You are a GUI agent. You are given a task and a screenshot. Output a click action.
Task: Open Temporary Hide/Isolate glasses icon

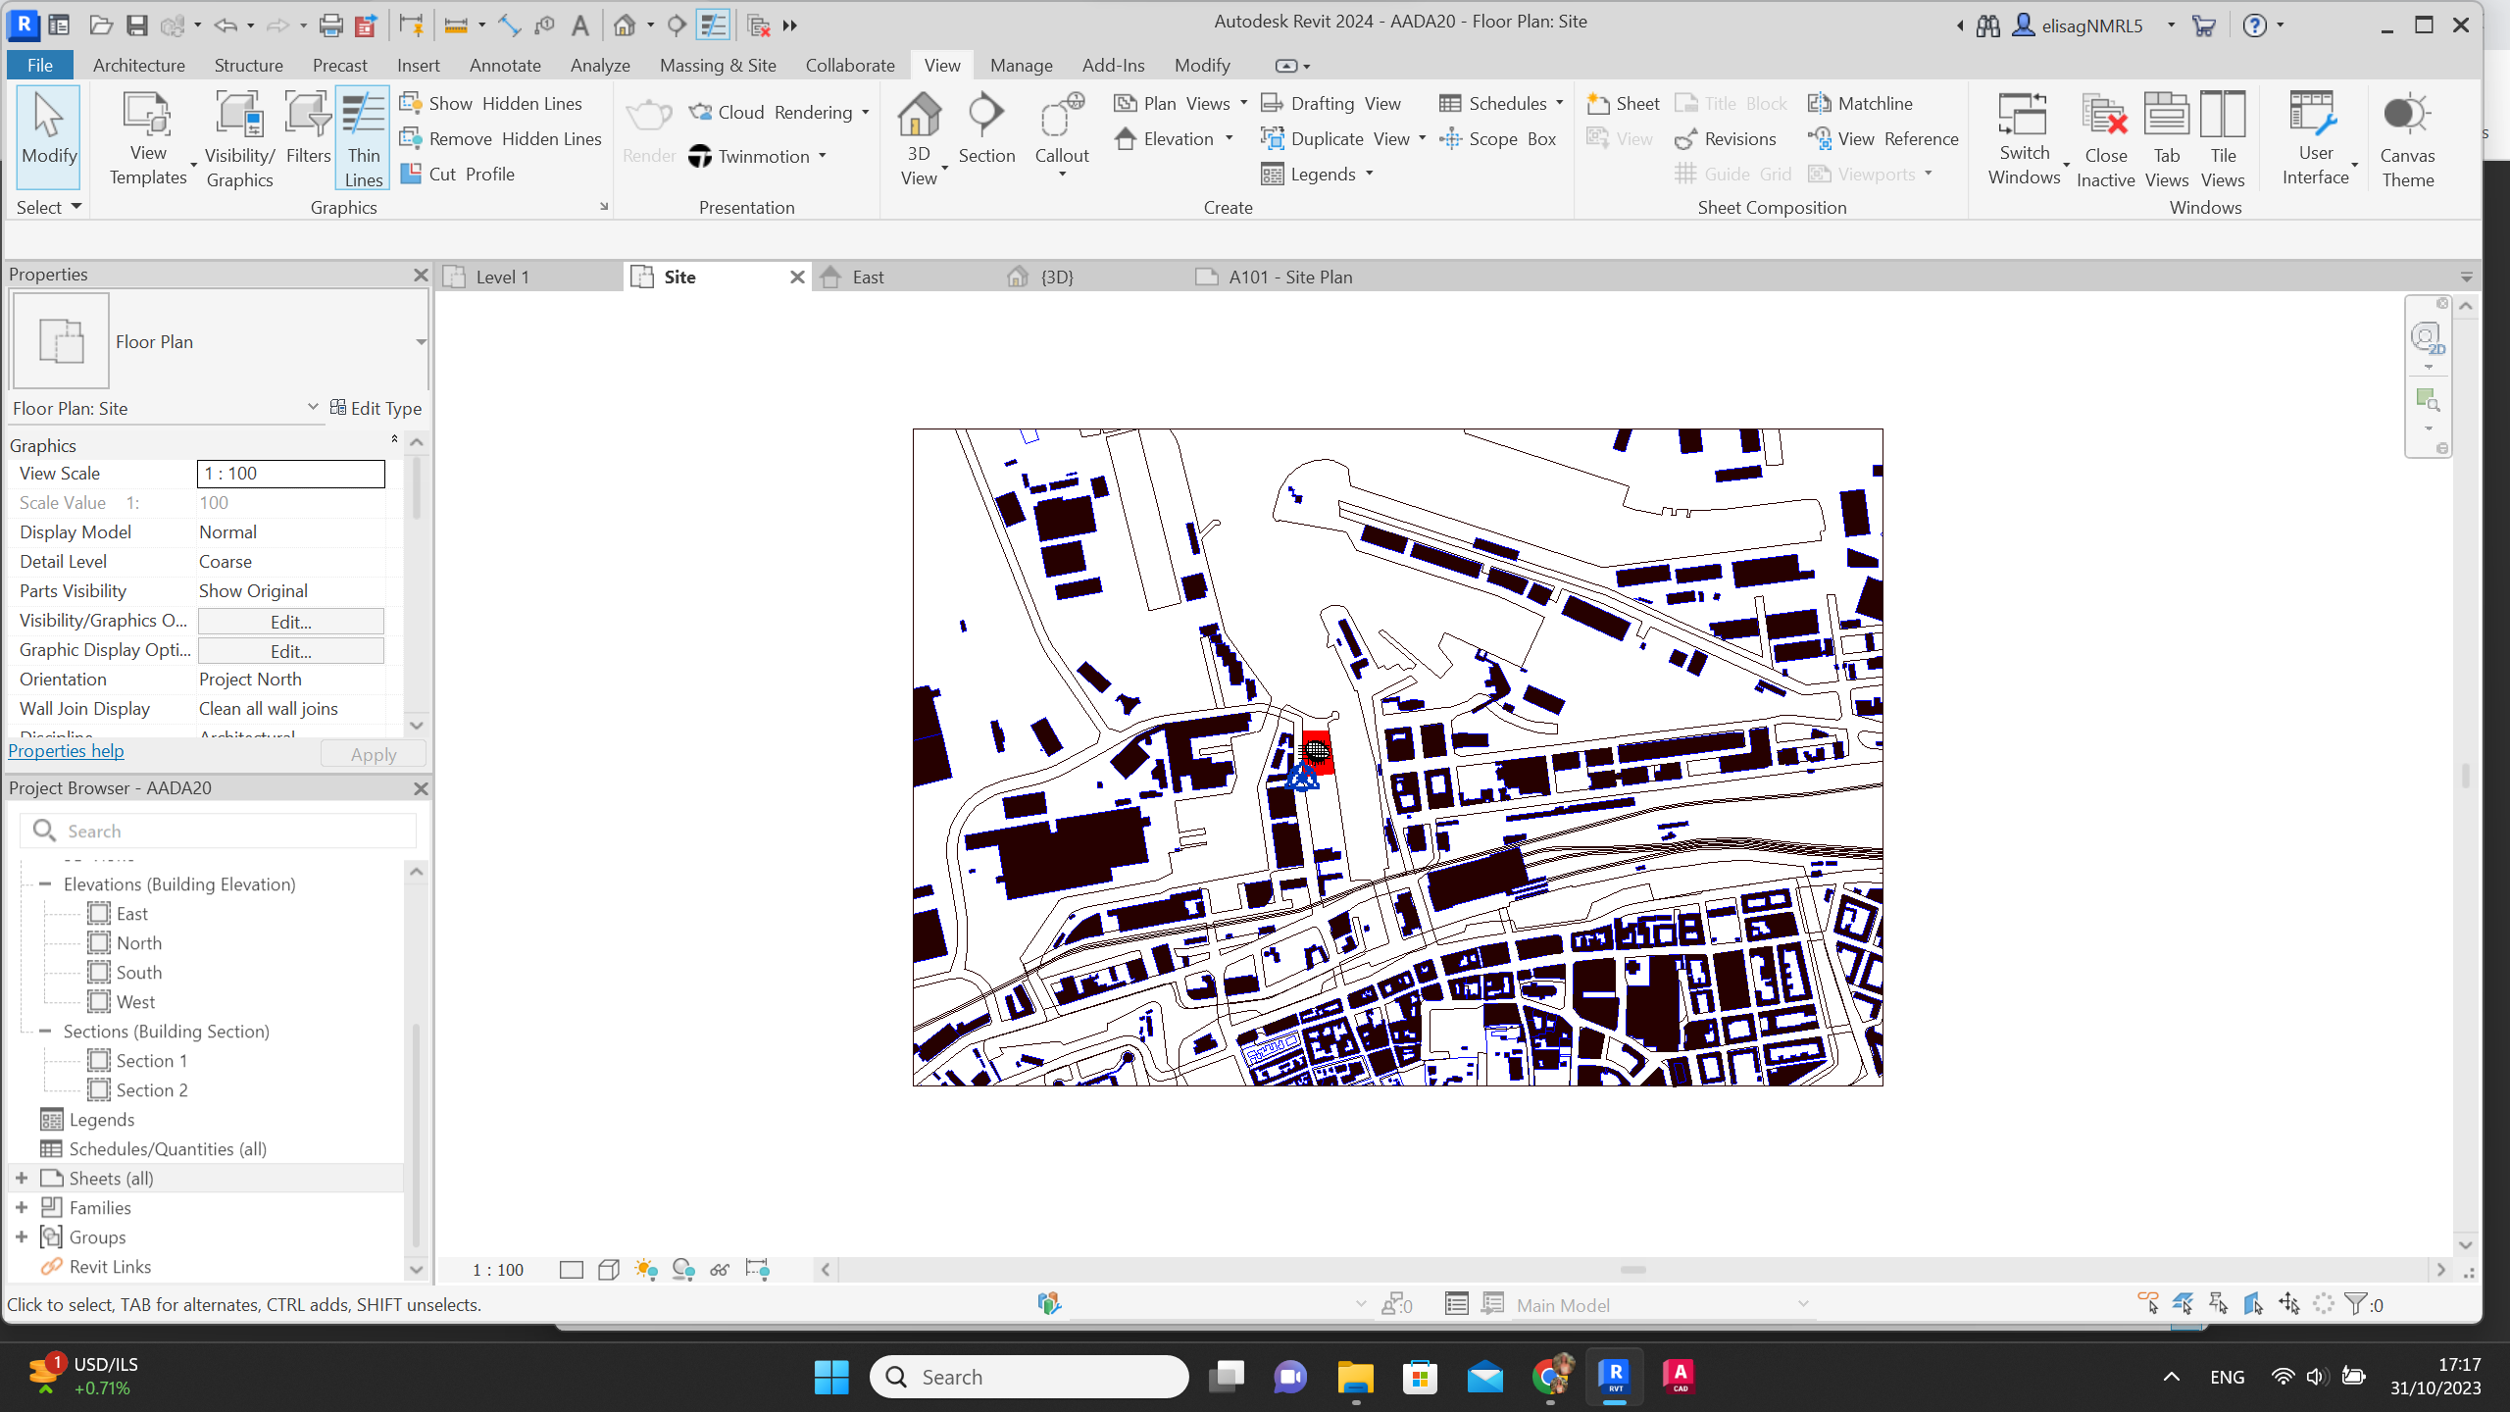721,1270
